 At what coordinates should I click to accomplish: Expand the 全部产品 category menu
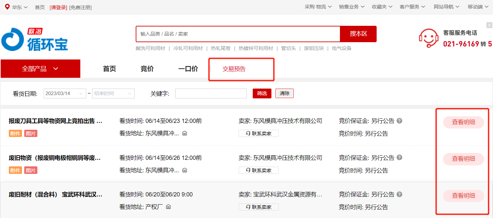[x=40, y=69]
